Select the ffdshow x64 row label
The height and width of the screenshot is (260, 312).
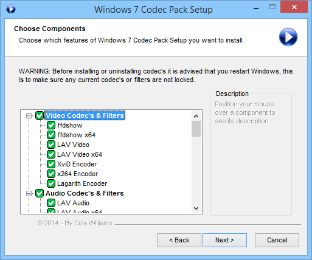pyautogui.click(x=76, y=135)
